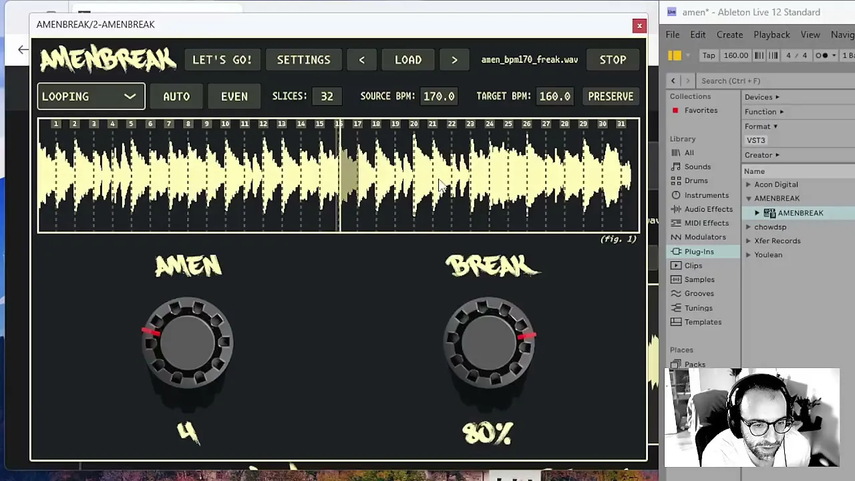Toggle the first Ableton nudge tempo bars icon
855x481 pixels.
[759, 55]
